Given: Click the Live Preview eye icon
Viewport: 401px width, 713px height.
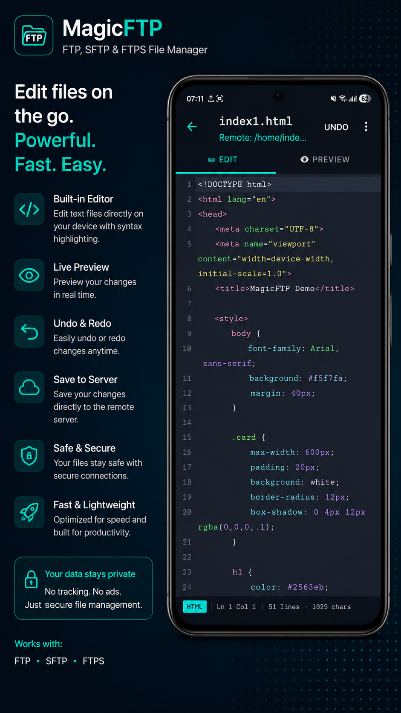Looking at the screenshot, I should 29,275.
